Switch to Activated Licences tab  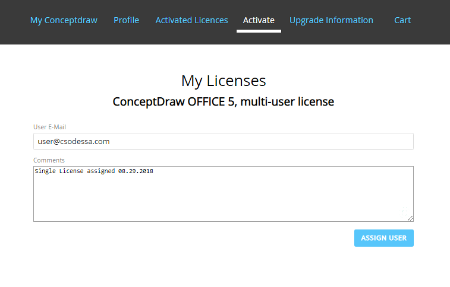(x=191, y=20)
